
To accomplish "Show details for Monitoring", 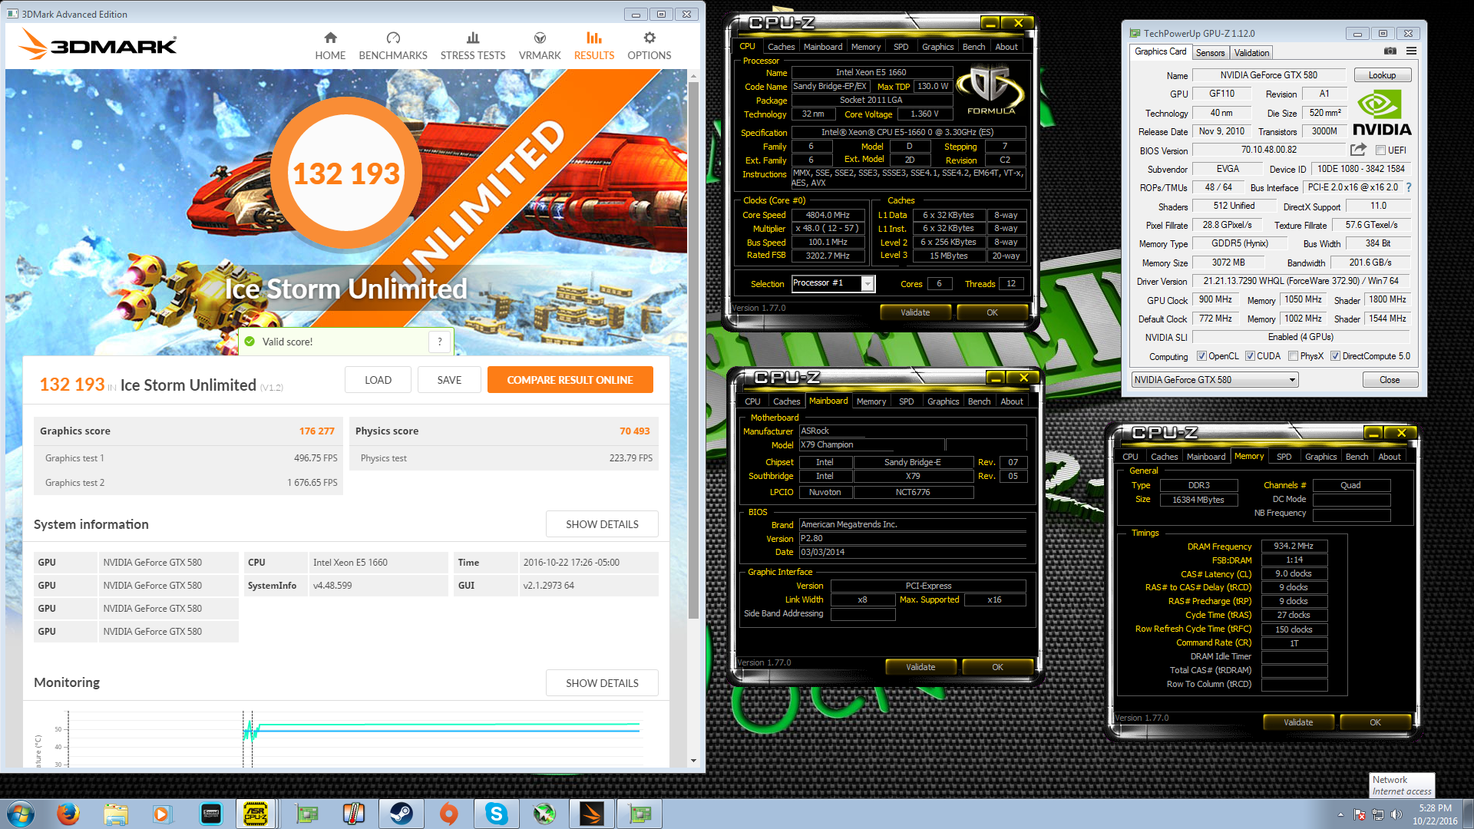I will coord(602,683).
